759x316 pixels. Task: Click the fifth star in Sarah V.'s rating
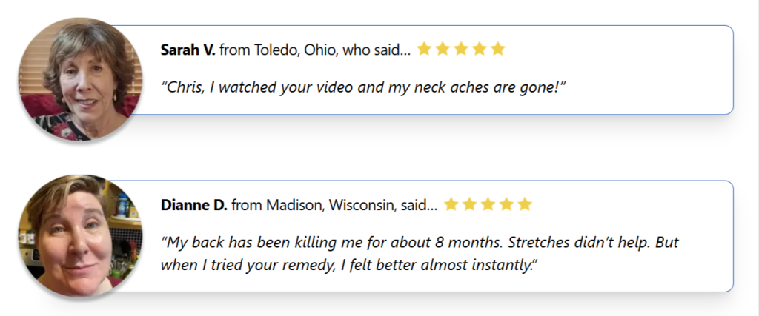(x=498, y=50)
